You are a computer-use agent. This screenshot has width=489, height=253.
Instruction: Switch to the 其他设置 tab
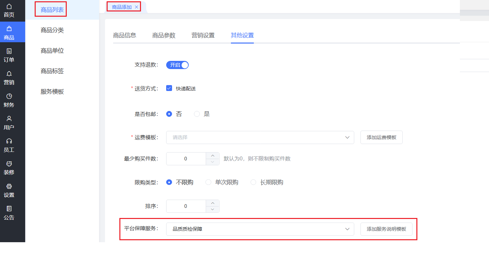[x=242, y=35]
